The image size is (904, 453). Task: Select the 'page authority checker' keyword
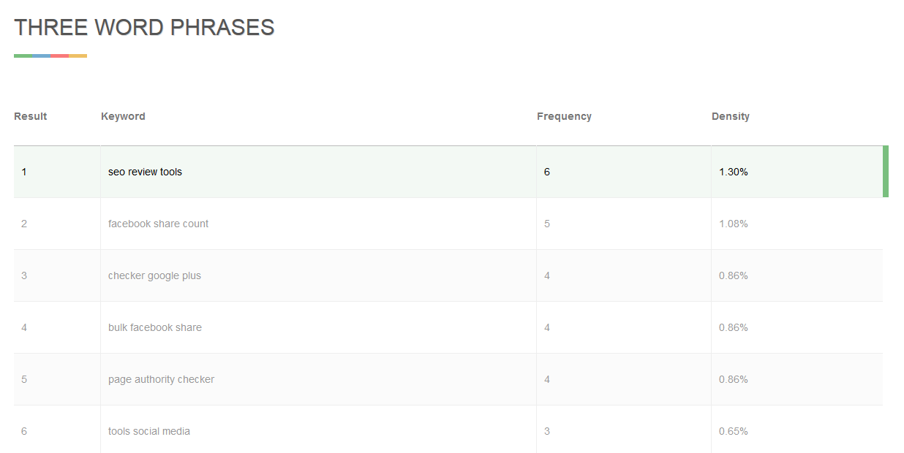click(161, 379)
